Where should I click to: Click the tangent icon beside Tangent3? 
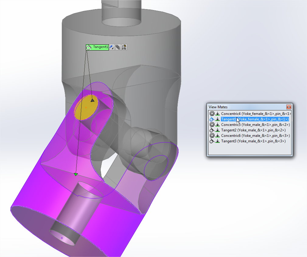[x=212, y=141]
